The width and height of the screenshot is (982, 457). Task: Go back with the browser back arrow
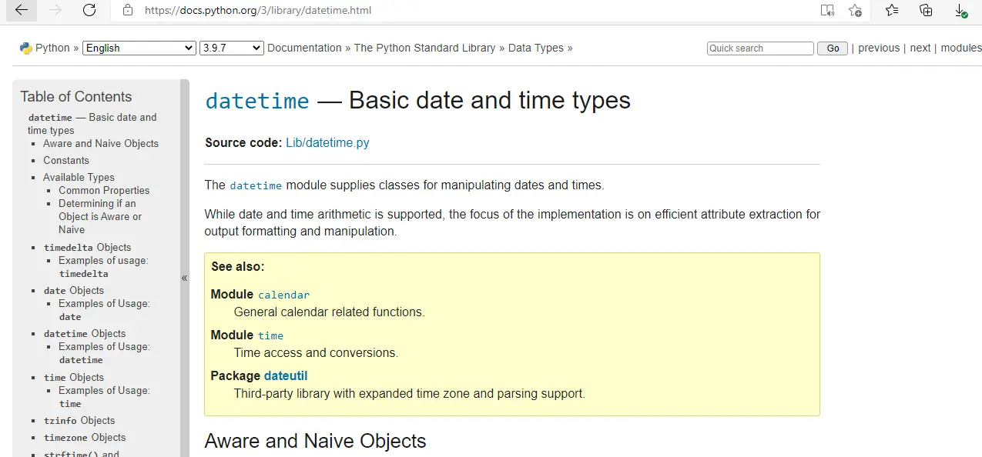[21, 10]
